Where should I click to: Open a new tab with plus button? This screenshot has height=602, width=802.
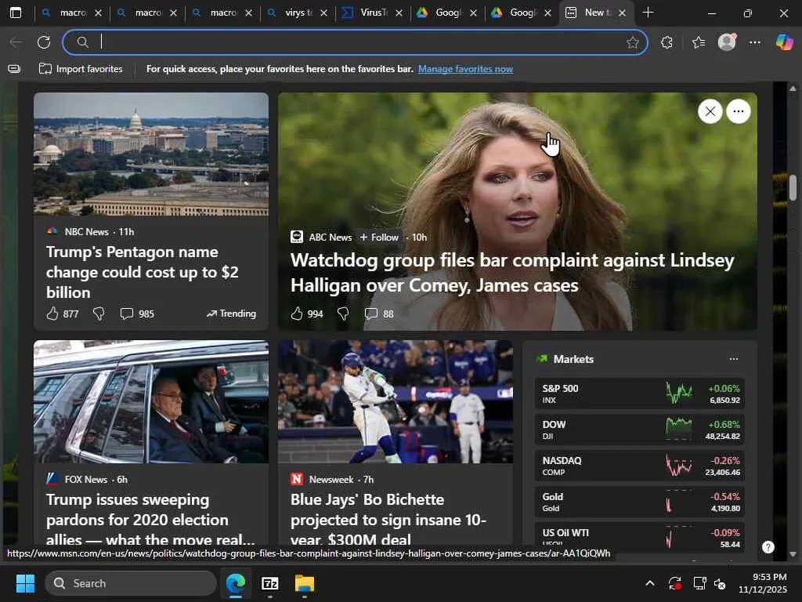648,13
